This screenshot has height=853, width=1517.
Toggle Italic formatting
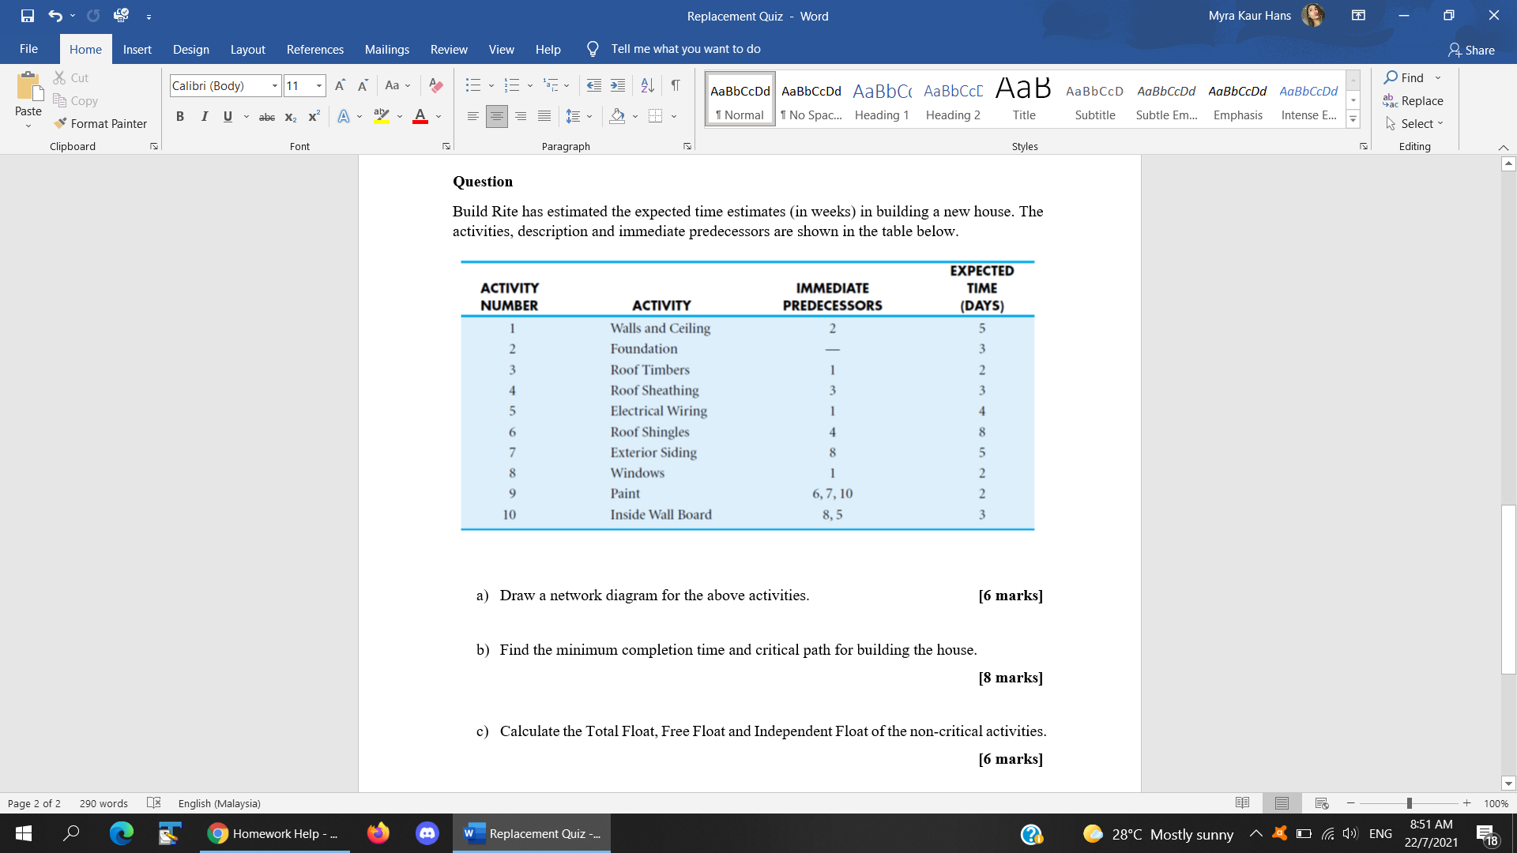[x=204, y=116]
